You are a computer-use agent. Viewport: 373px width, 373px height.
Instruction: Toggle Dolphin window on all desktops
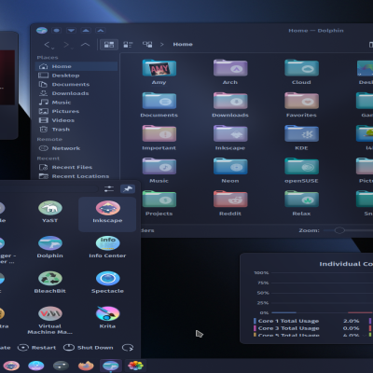(x=57, y=31)
